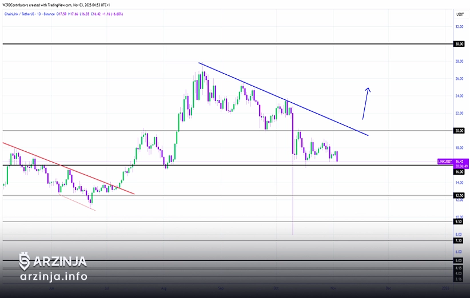Click the long purple wick candle
Screen dimensions: 470x298
pos(293,200)
